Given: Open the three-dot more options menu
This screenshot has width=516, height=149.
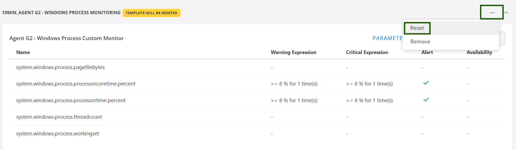Looking at the screenshot, I should (492, 13).
